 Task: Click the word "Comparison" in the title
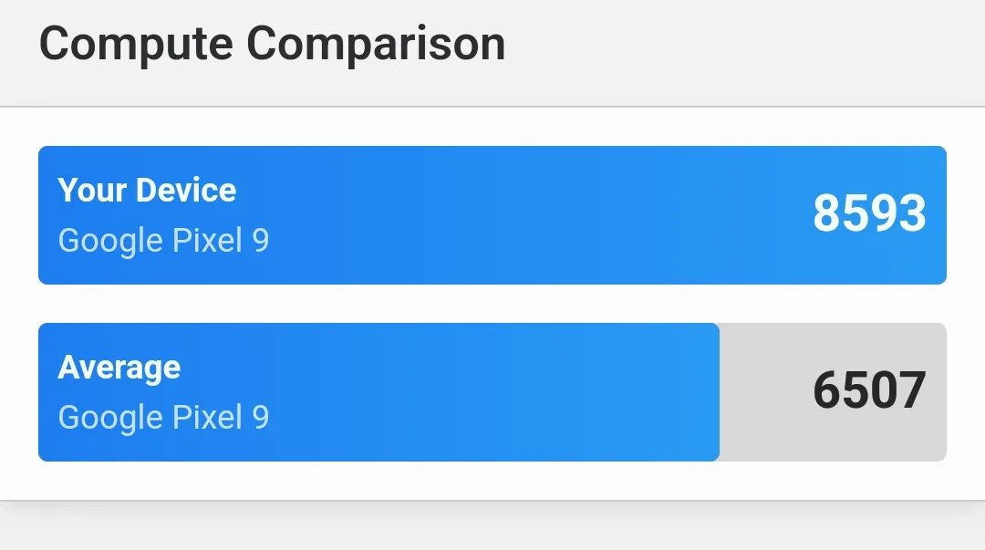376,43
